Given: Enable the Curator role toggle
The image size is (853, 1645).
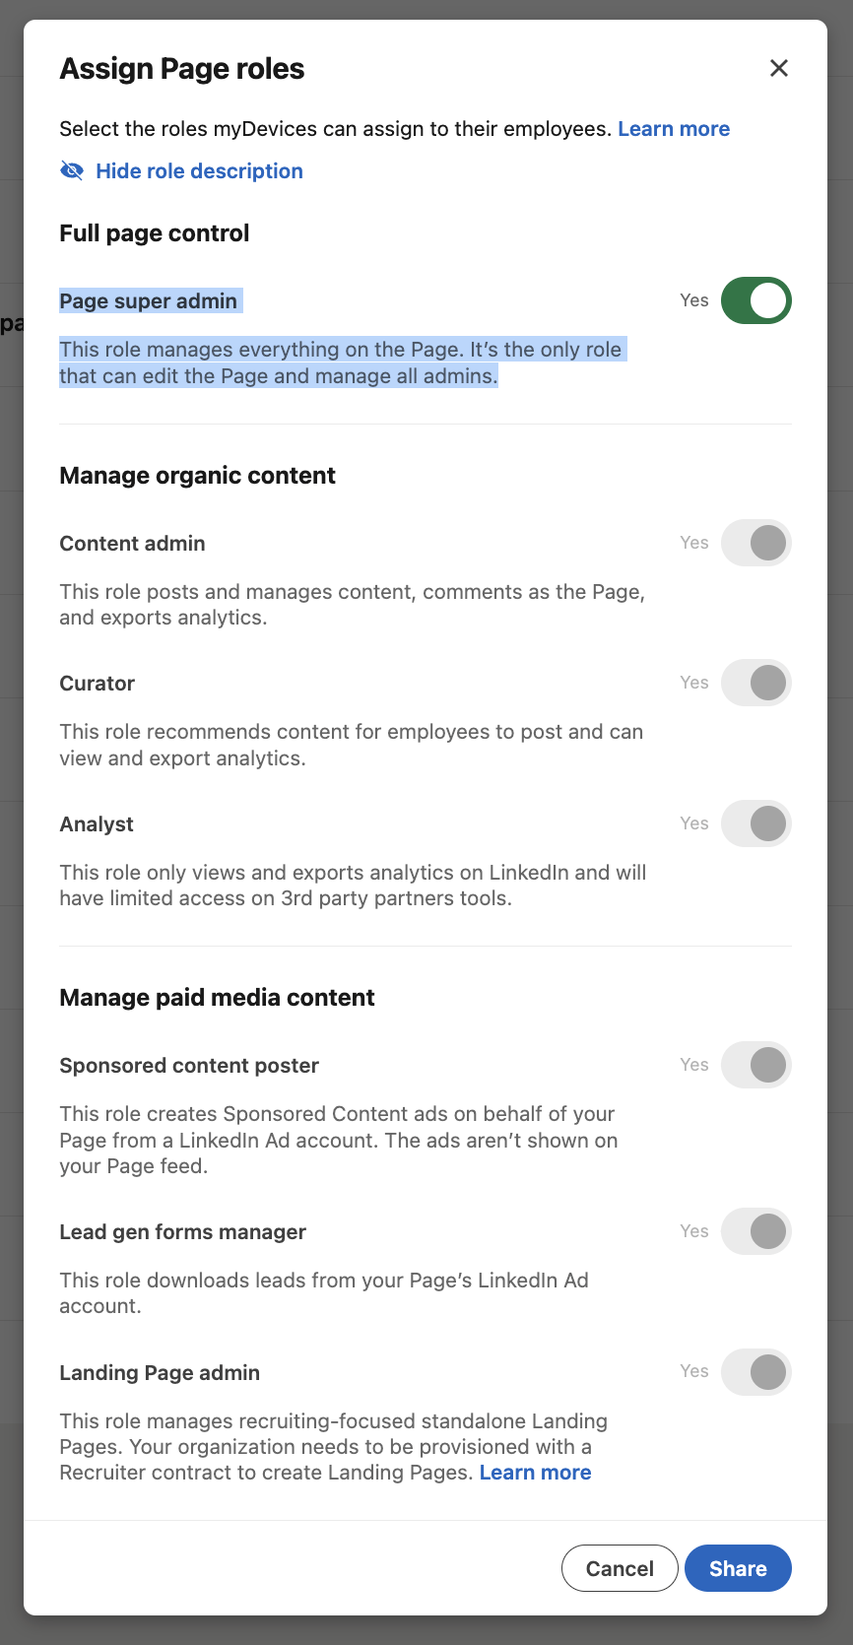Looking at the screenshot, I should click(756, 683).
